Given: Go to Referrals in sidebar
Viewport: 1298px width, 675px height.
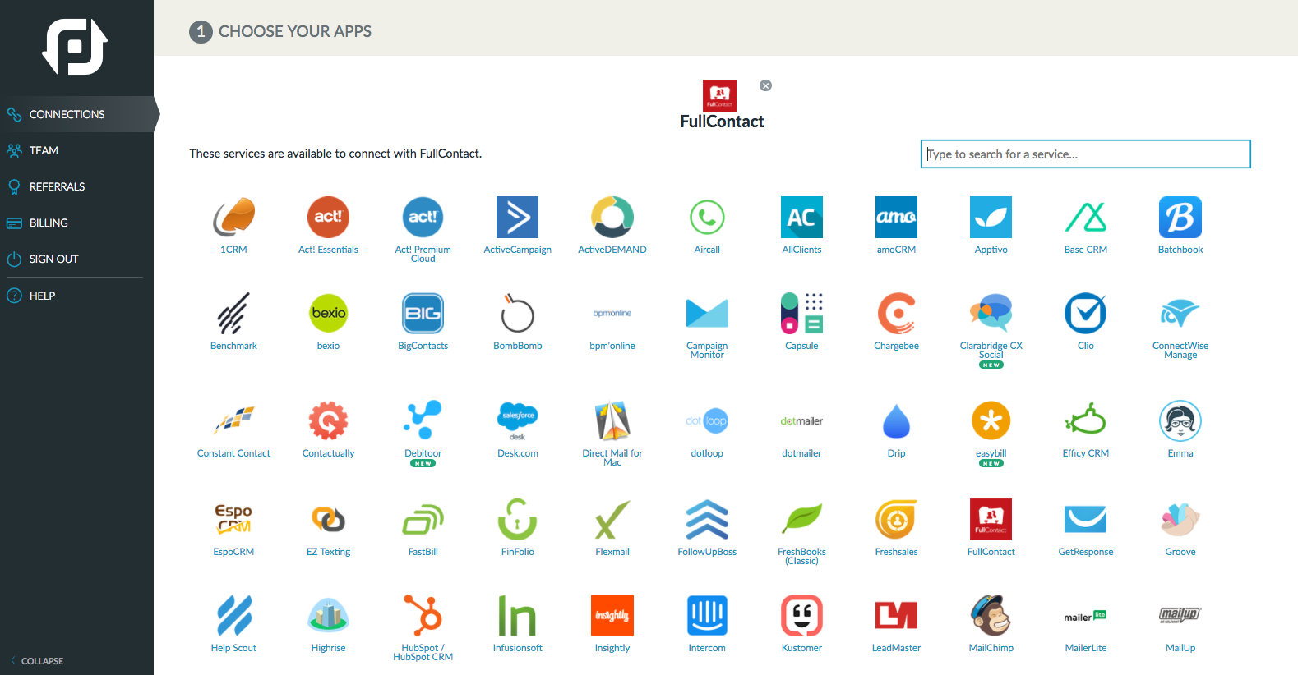Looking at the screenshot, I should click(x=77, y=186).
